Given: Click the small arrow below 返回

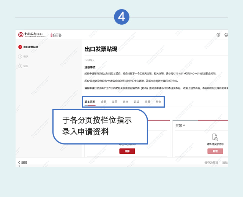Looking at the screenshot, I should click(19, 166).
